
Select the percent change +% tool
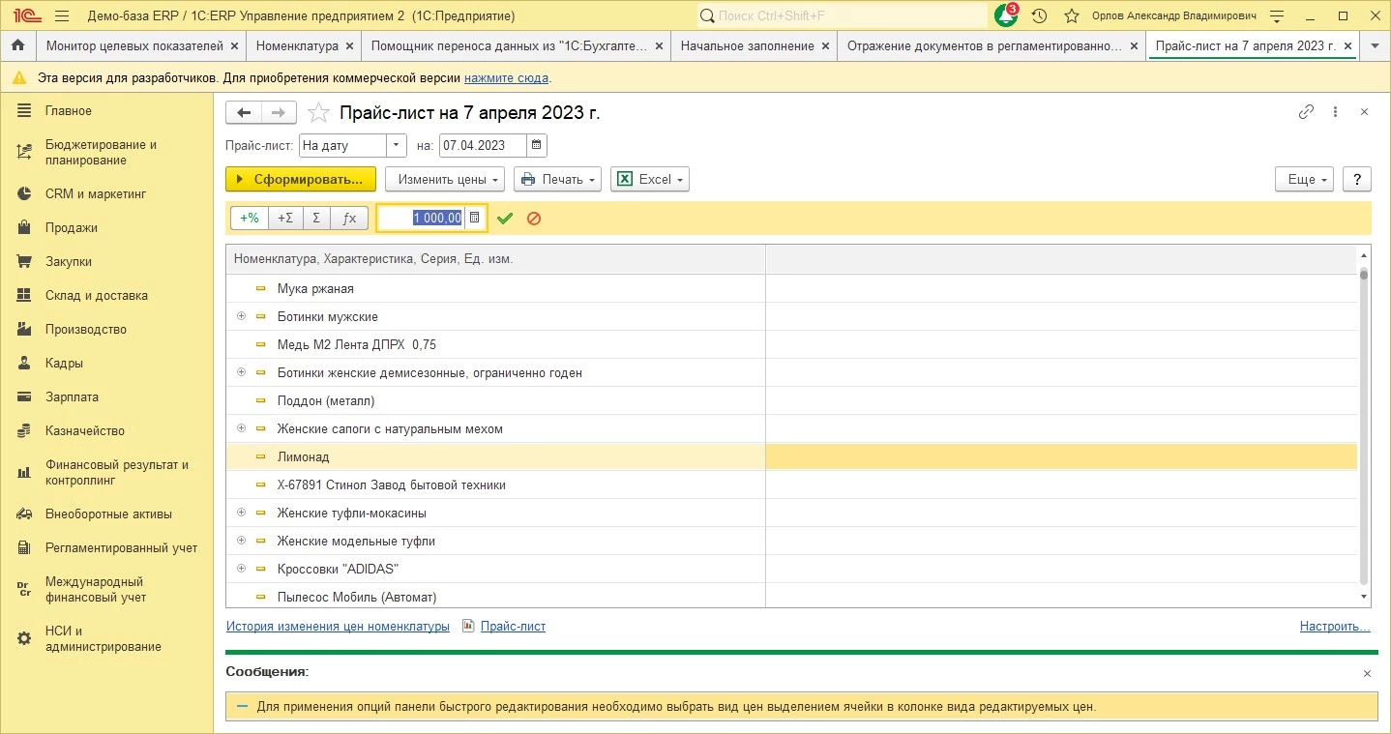point(250,219)
